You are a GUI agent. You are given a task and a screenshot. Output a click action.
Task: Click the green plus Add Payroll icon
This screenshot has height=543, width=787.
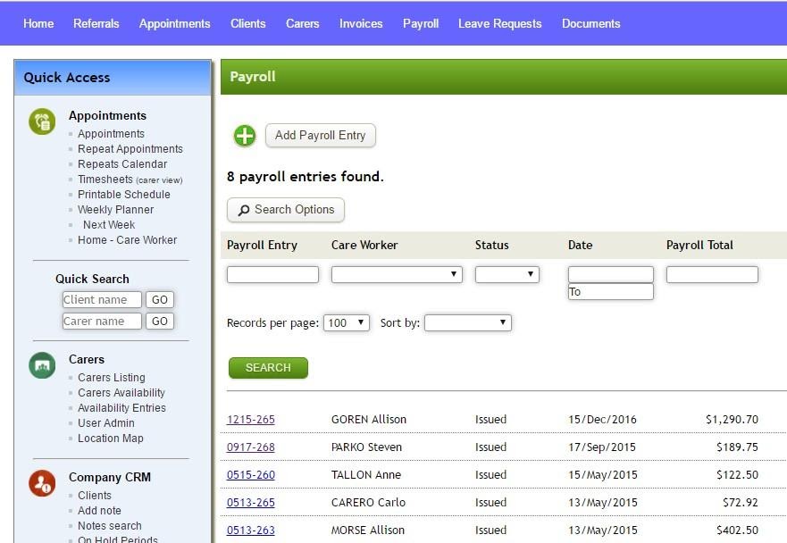(244, 136)
